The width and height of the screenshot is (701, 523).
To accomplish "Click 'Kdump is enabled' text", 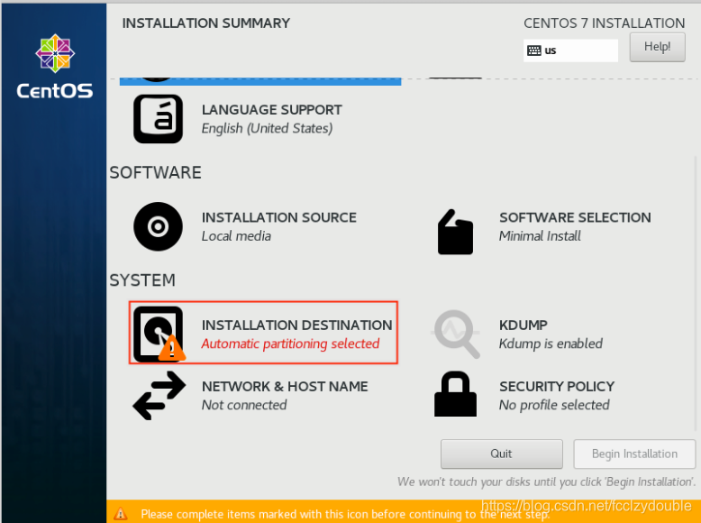I will tap(551, 344).
